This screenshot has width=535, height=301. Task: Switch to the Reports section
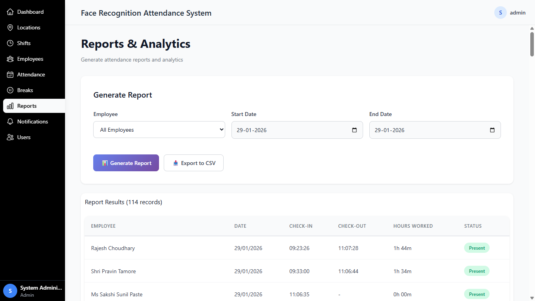click(26, 105)
